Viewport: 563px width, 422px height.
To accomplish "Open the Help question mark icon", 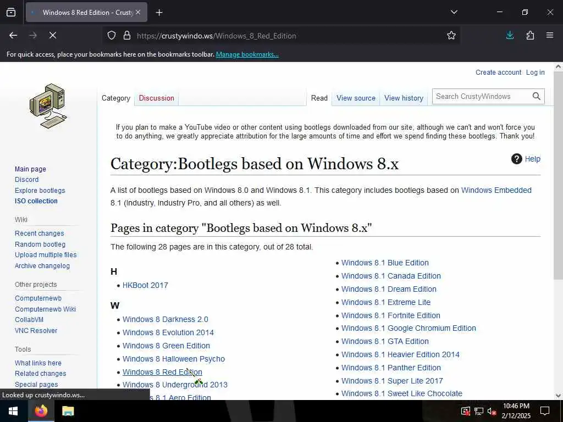I will (x=516, y=159).
